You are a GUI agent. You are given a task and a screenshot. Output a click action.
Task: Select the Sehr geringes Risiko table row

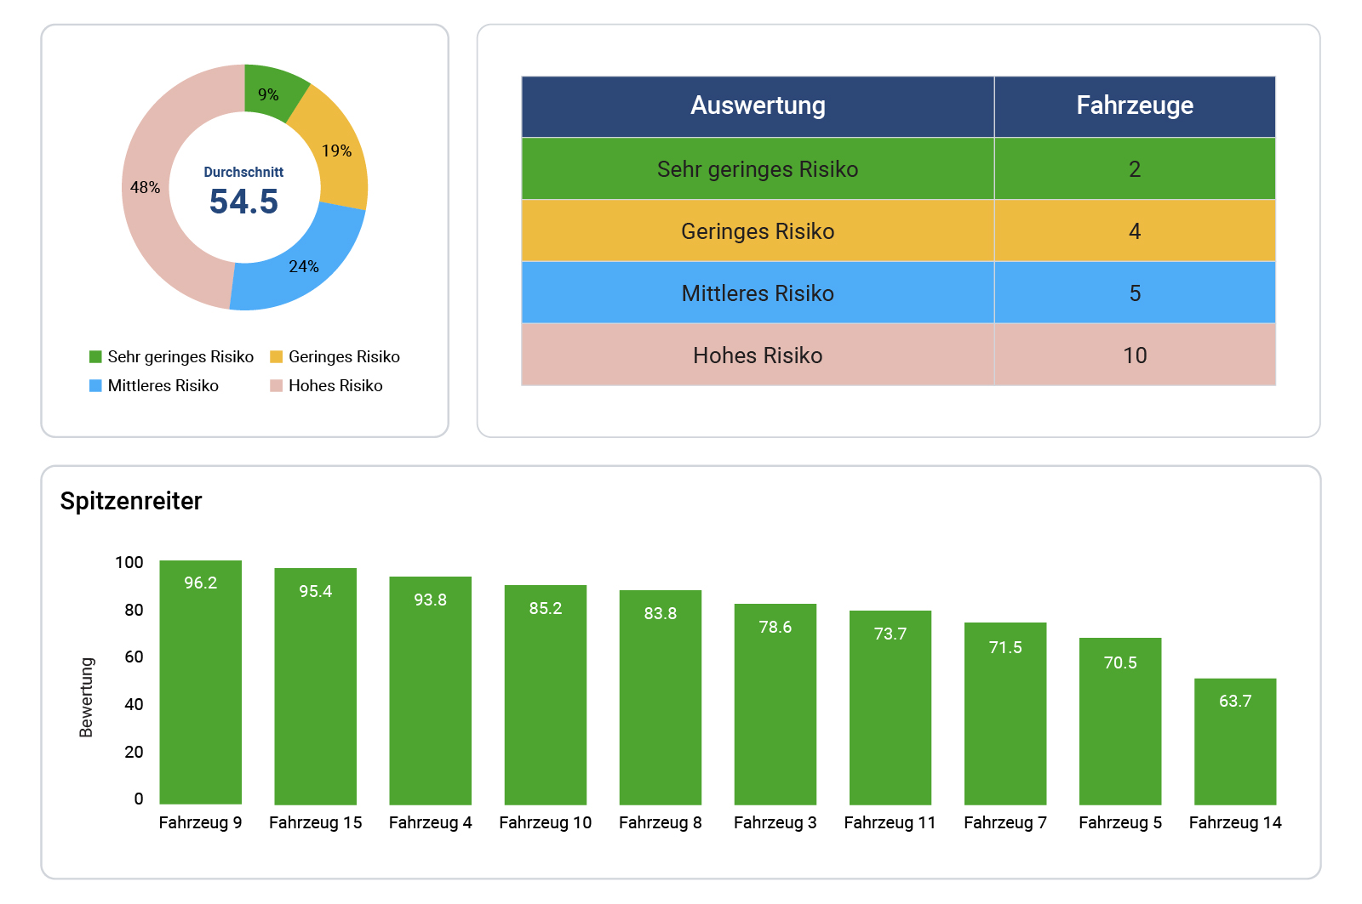pyautogui.click(x=757, y=169)
